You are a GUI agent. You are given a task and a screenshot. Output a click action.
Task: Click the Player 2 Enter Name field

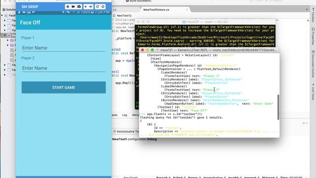tap(64, 68)
